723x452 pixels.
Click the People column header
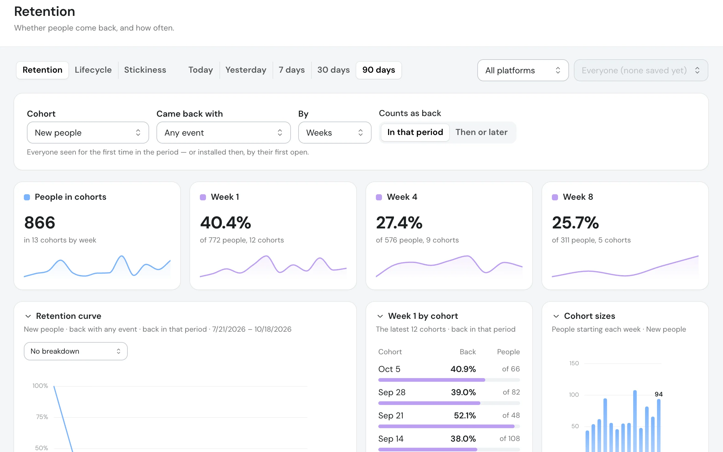click(x=508, y=352)
